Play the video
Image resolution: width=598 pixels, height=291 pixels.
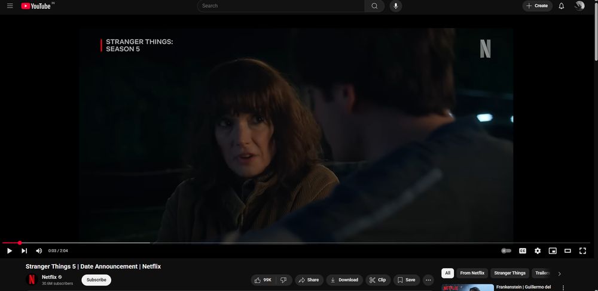[10, 250]
